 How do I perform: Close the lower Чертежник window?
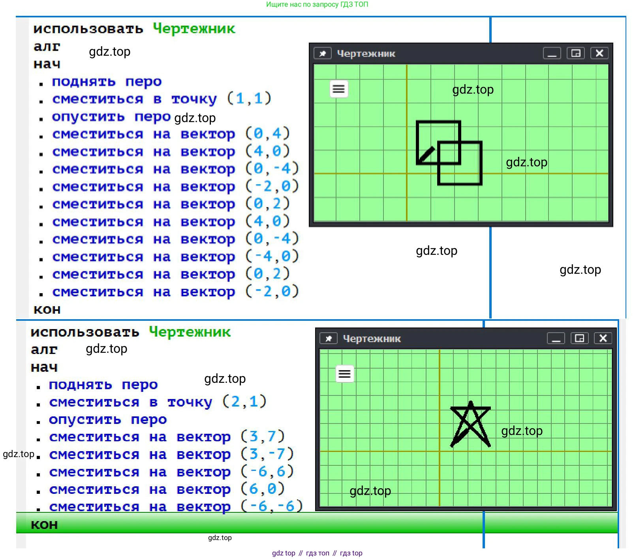[603, 338]
